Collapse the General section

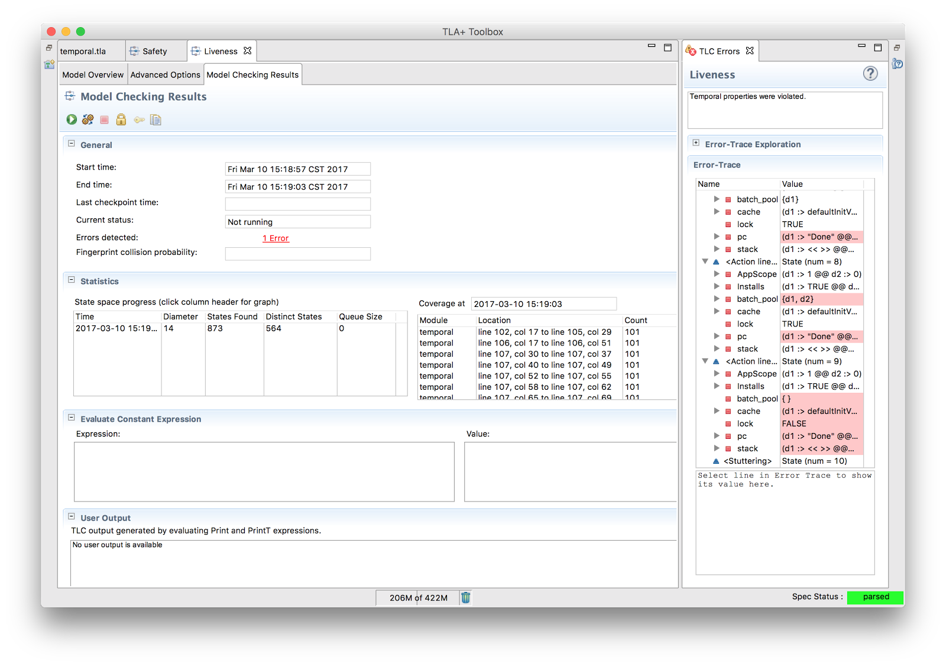(x=72, y=144)
